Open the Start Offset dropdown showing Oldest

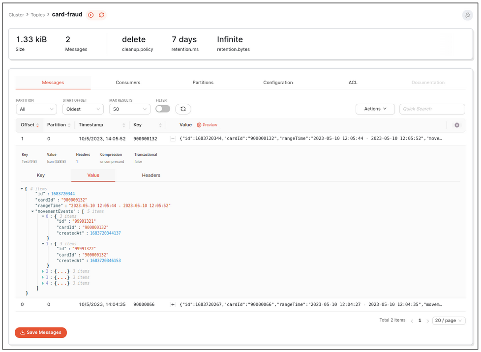[83, 109]
